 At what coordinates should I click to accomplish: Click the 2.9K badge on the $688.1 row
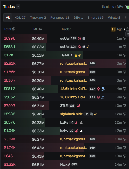click(73, 47)
